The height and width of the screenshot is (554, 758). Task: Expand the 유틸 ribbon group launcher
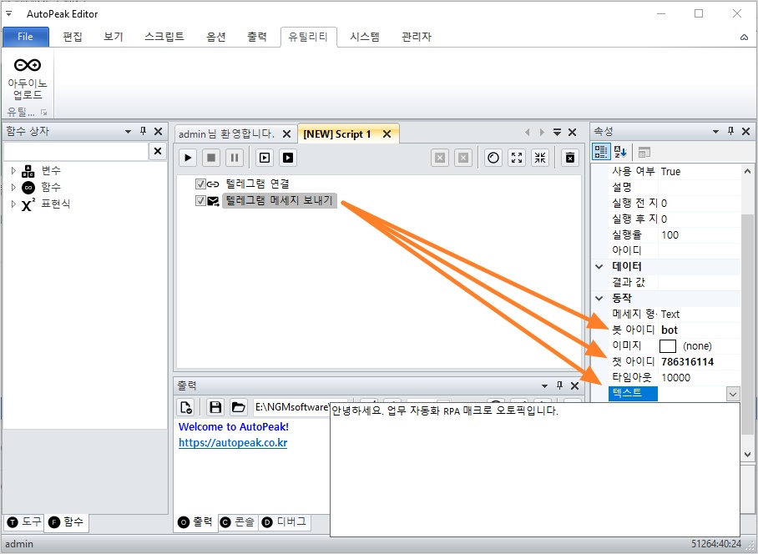(x=44, y=113)
